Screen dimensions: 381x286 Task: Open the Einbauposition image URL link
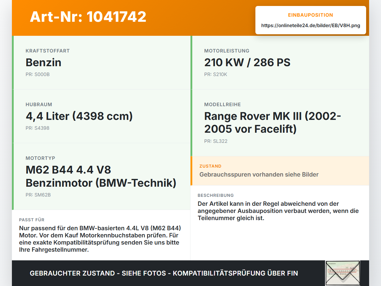[310, 25]
